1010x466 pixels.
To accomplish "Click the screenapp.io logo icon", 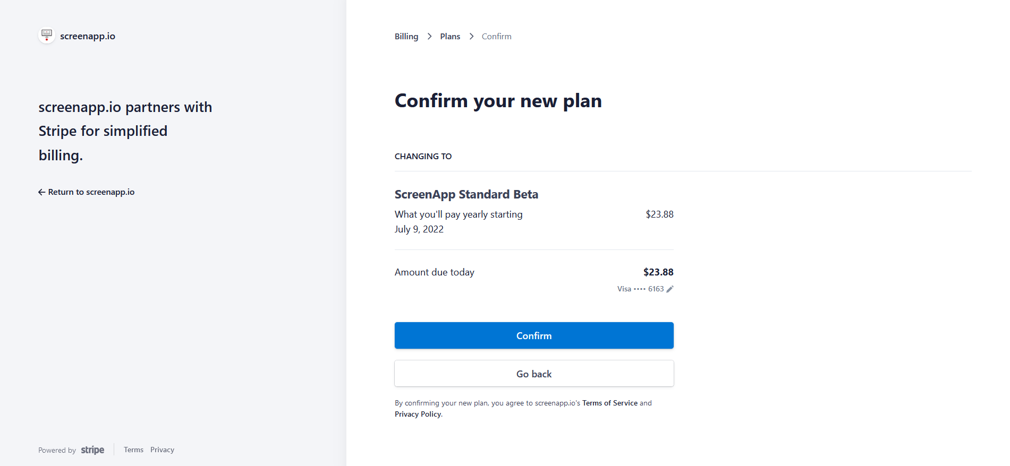I will [x=47, y=36].
